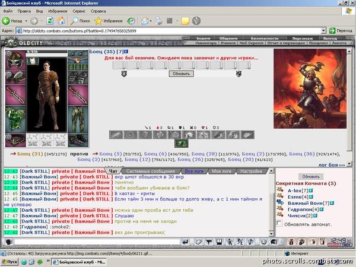Open the Файл menu

click(8, 11)
